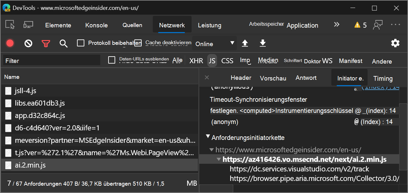
Task: Open Network settings gear icon
Action: coord(395,43)
